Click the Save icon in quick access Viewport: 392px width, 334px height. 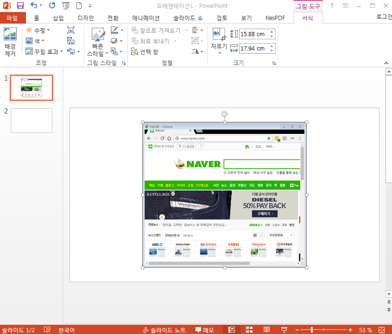[x=20, y=6]
